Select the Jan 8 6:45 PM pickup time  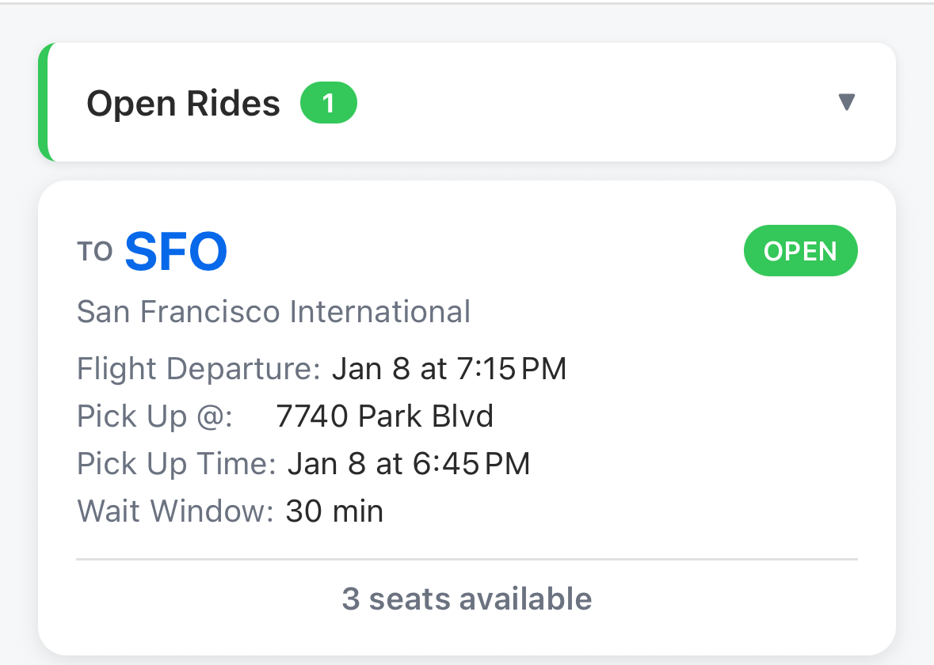(x=409, y=464)
